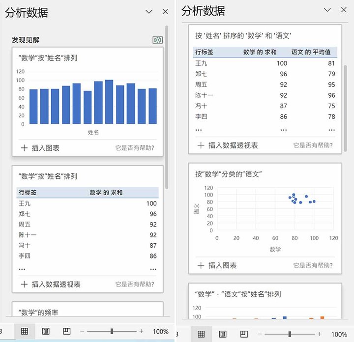Click 插入图表 under the scatter chart
This screenshot has height=342, width=354.
pos(217,265)
